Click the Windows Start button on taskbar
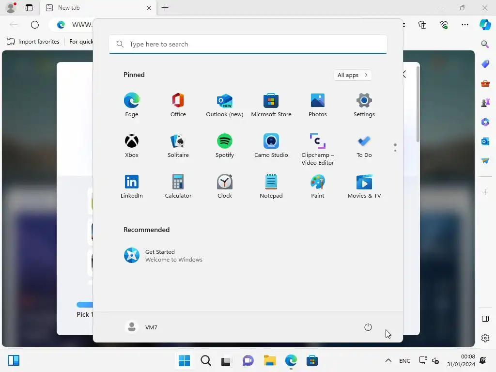The image size is (496, 372). pyautogui.click(x=185, y=360)
